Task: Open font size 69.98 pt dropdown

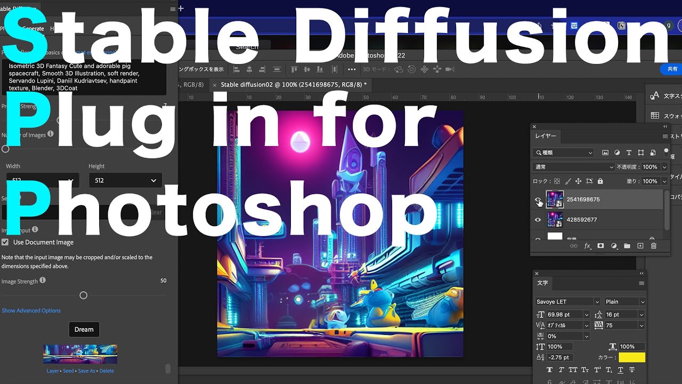Action: (x=587, y=315)
